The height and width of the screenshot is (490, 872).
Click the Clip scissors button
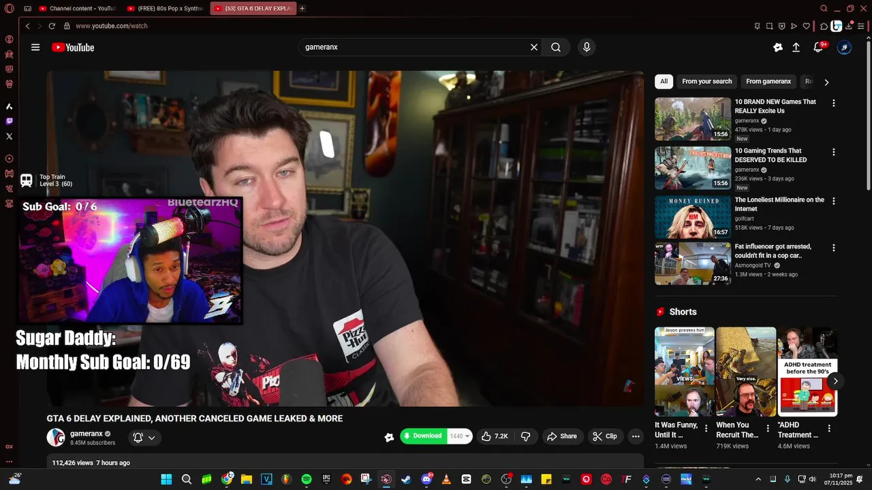pos(604,436)
